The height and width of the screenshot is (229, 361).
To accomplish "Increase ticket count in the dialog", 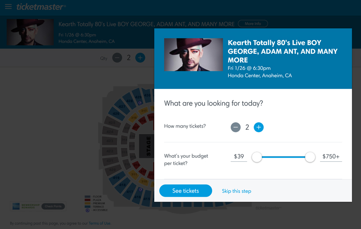I will [x=259, y=127].
